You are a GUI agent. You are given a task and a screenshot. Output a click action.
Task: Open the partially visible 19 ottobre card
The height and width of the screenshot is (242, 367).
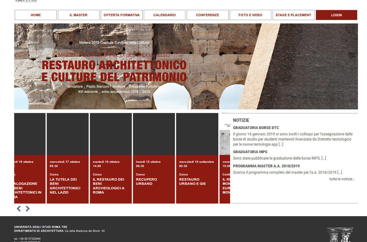click(30, 158)
